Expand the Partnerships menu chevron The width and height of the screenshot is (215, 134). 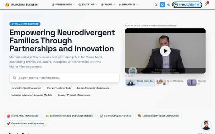click(74, 5)
